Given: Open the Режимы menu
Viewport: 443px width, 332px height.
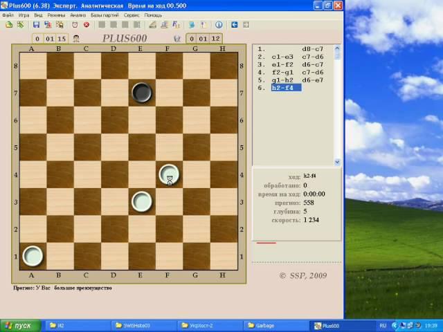Looking at the screenshot, I should [56, 15].
